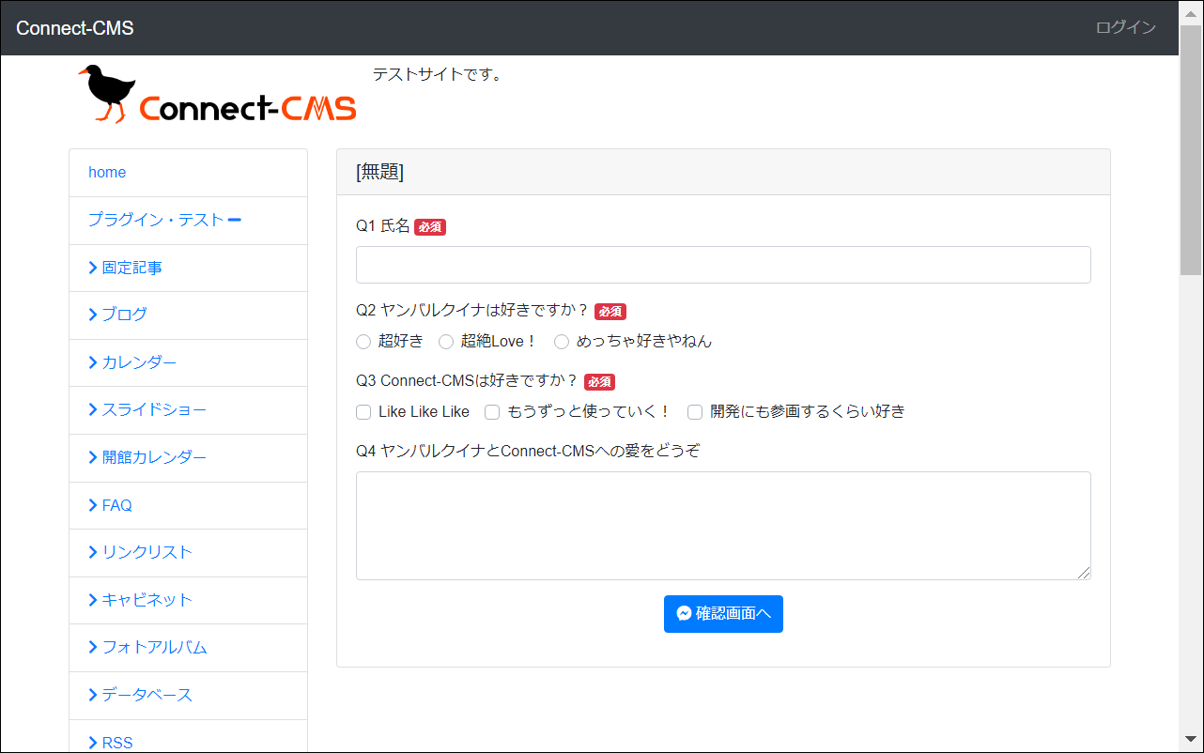1204x753 pixels.
Task: Click the 必須 badge next to Q1 氏名
Action: pos(430,227)
